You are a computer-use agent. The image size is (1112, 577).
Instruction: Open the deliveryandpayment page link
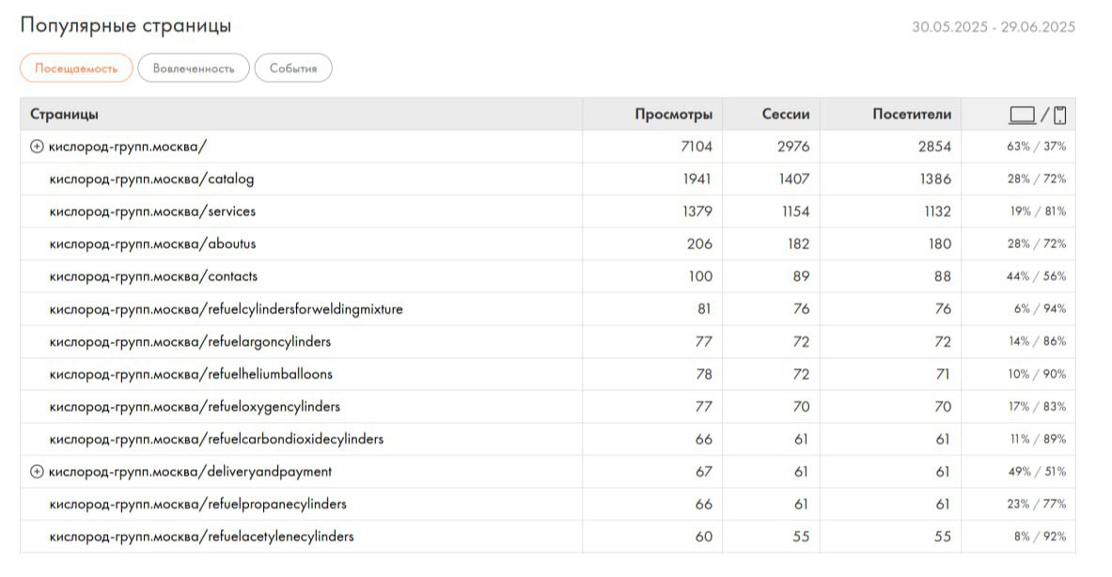coord(190,472)
